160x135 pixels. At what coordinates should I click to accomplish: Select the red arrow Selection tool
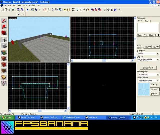(4, 21)
